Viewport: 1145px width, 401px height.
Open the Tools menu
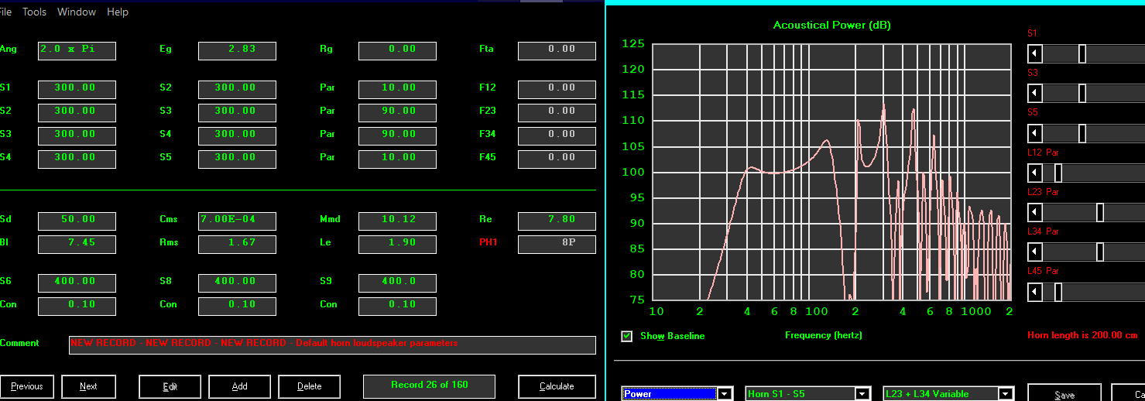coord(34,12)
